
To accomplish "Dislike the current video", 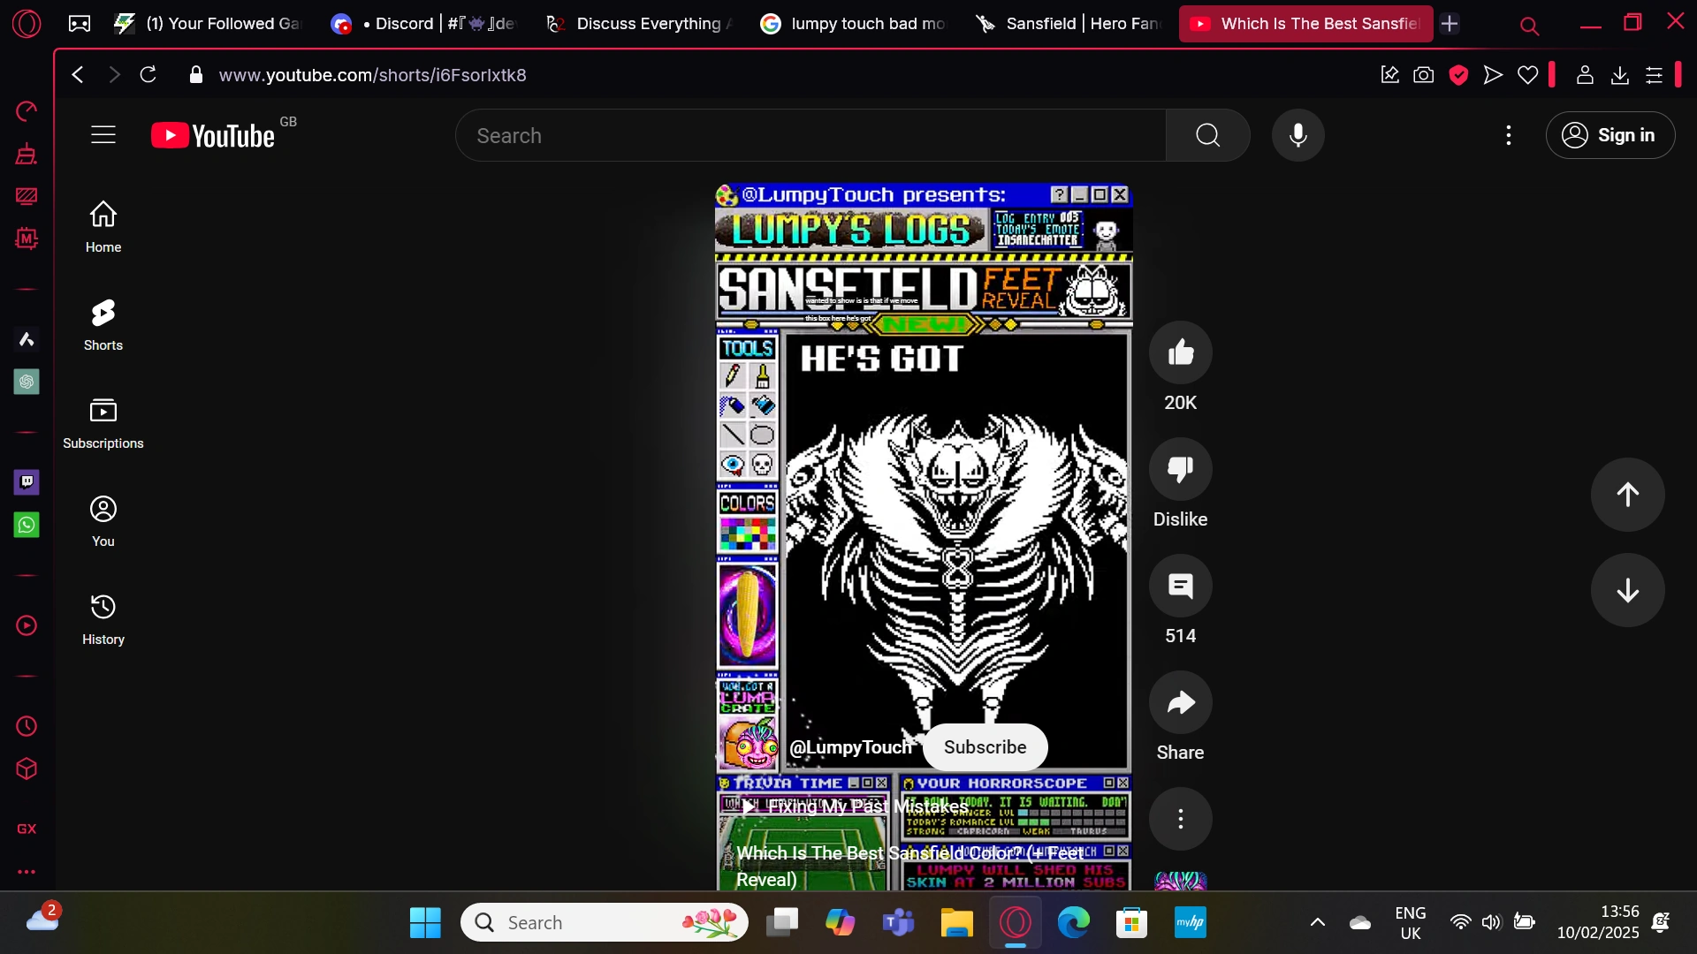I will 1181,469.
